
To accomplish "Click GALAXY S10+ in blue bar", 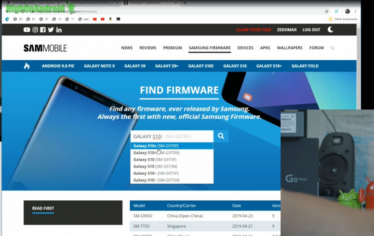I will tap(269, 66).
